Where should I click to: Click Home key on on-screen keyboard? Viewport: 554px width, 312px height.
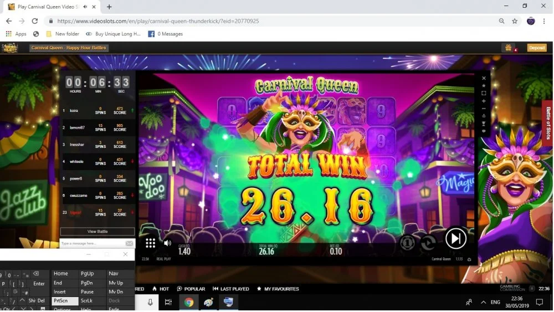coord(65,274)
